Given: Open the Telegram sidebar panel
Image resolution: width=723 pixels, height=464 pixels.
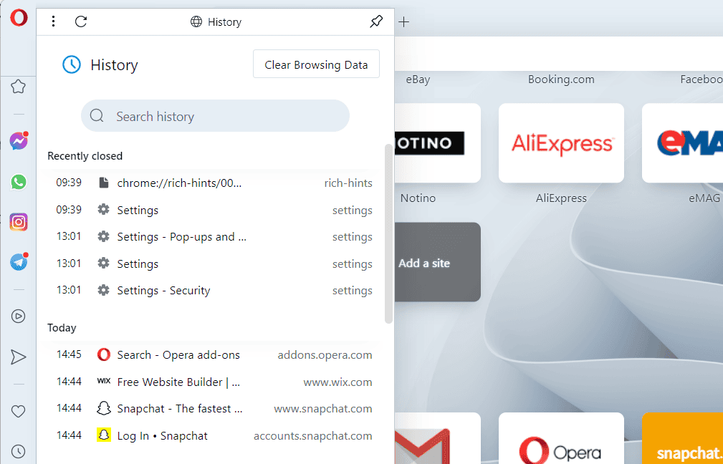Looking at the screenshot, I should [18, 261].
